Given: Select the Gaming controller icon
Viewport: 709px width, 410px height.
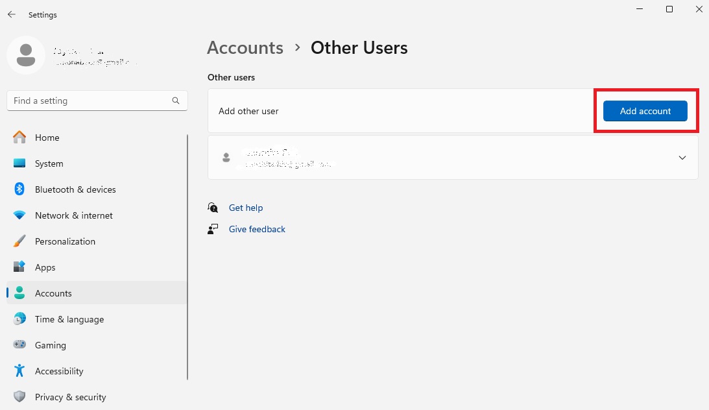Looking at the screenshot, I should (19, 344).
